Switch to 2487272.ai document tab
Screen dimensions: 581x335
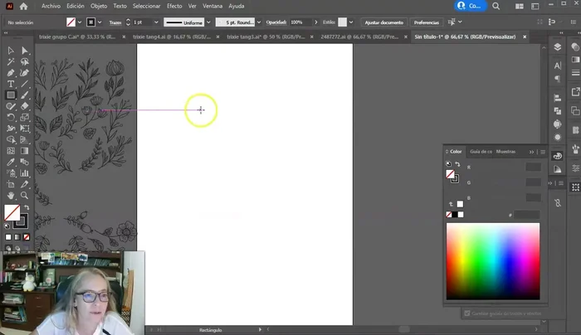pos(359,37)
